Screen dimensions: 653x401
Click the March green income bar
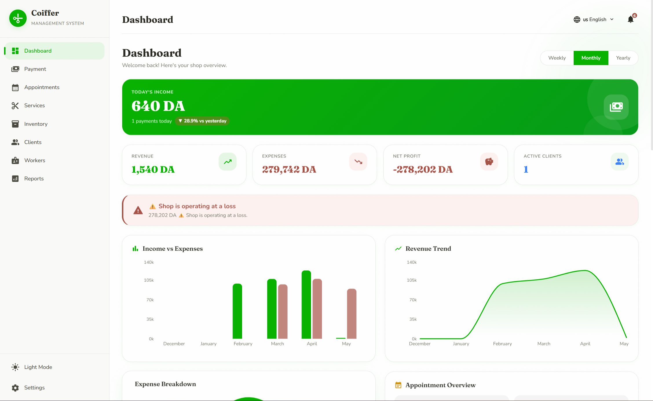[272, 309]
